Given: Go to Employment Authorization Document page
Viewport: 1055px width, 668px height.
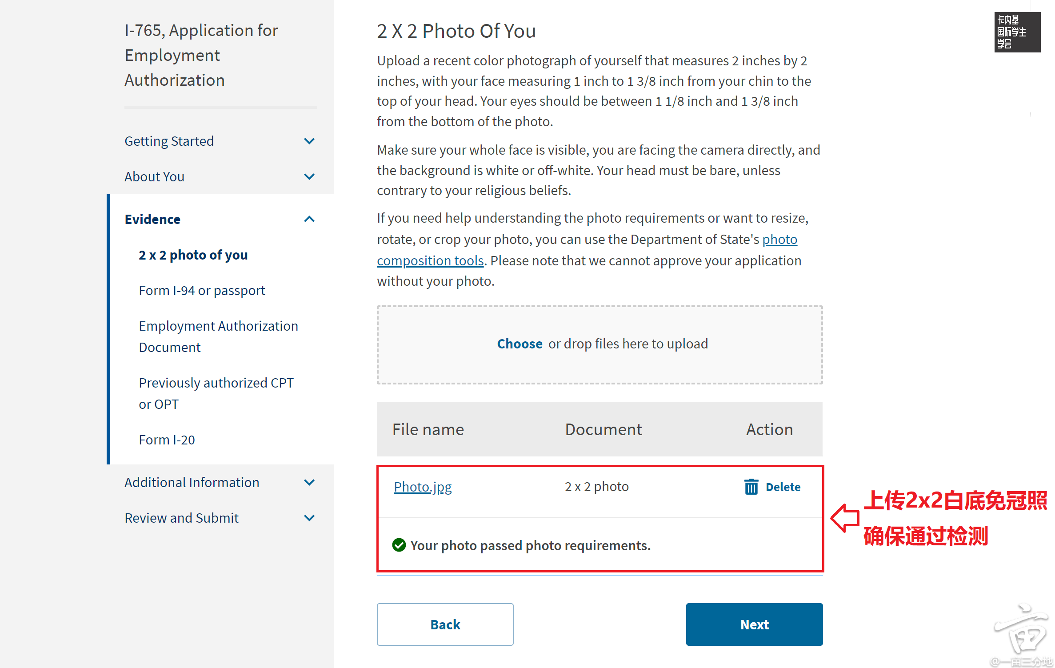Looking at the screenshot, I should (218, 336).
